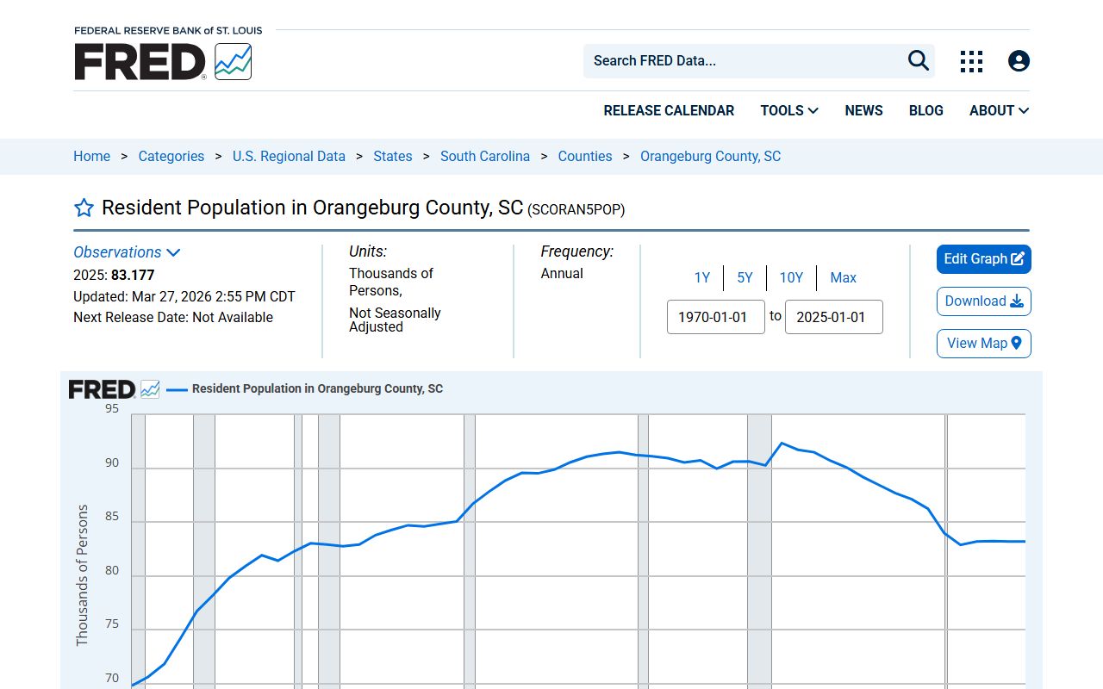Click the legend label Resident Population in Orangeburg County
Viewport: 1103px width, 689px height.
317,388
